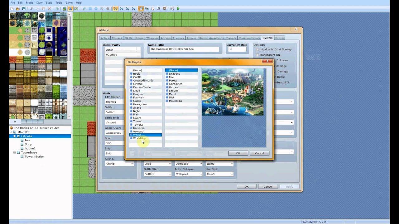Switch to Map editing mode icon
Screen dimensions: 399x224
pyautogui.click(x=65, y=9)
